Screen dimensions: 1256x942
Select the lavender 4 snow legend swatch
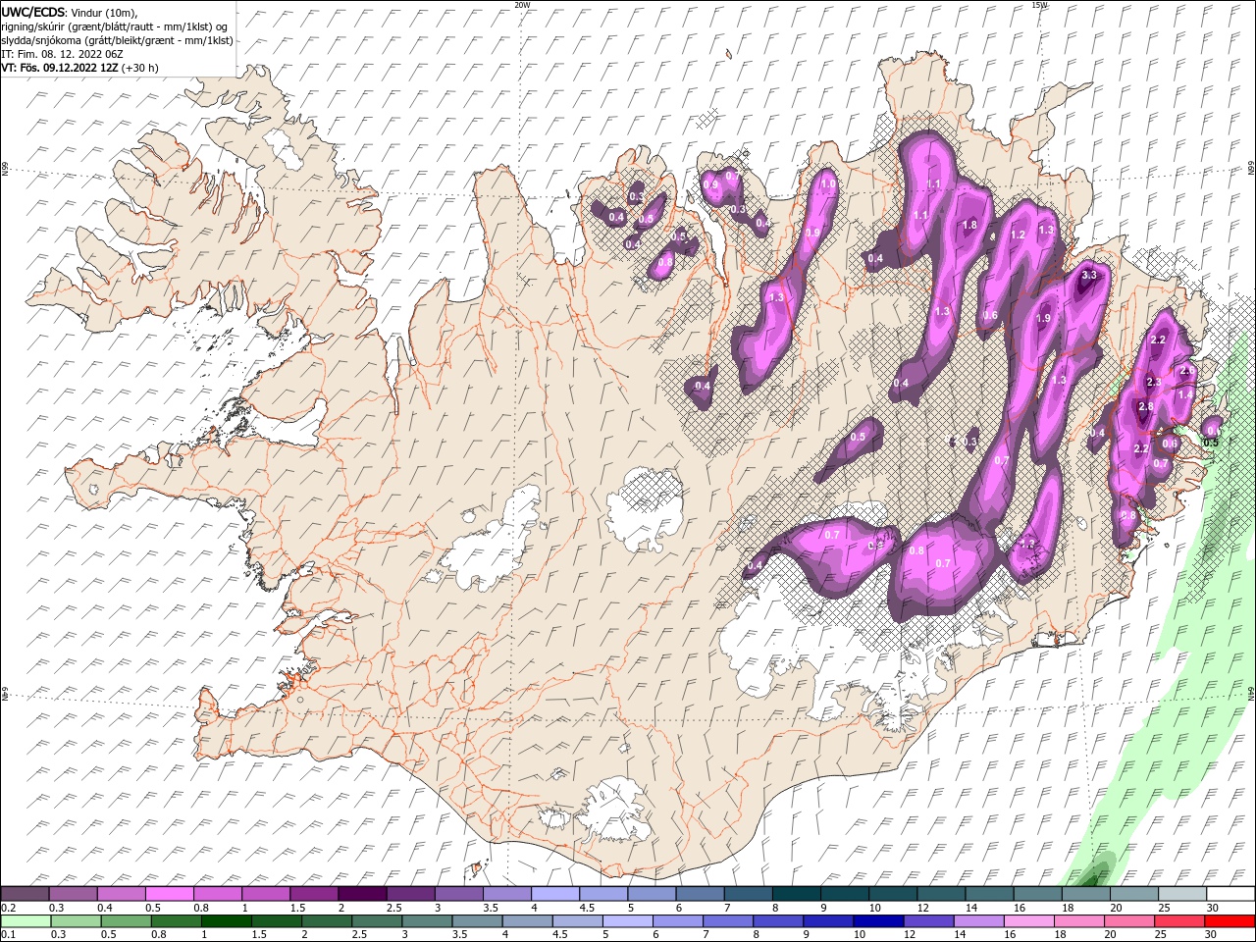click(x=554, y=894)
